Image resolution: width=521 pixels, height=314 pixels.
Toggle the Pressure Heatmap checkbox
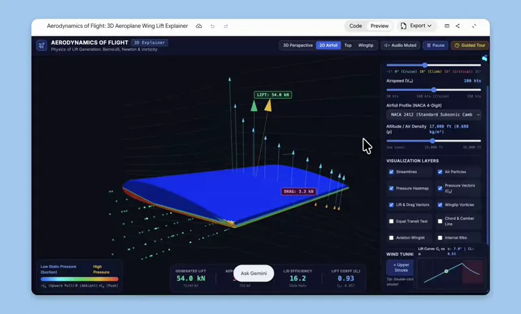click(391, 189)
